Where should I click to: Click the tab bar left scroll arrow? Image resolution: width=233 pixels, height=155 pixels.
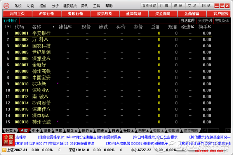point(205,131)
